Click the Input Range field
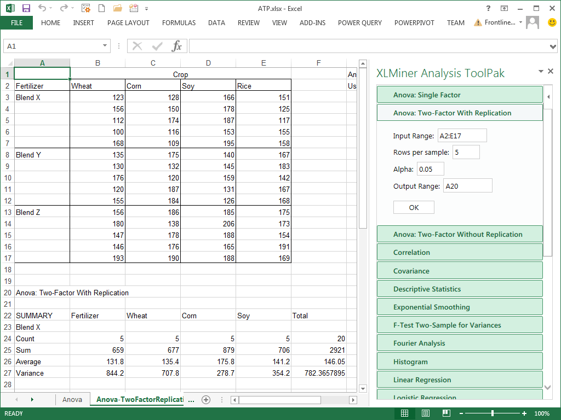The image size is (561, 420). pos(462,135)
